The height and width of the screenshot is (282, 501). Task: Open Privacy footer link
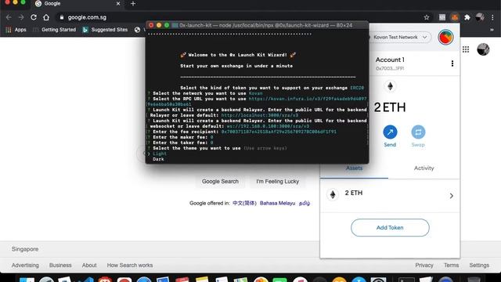tap(424, 265)
